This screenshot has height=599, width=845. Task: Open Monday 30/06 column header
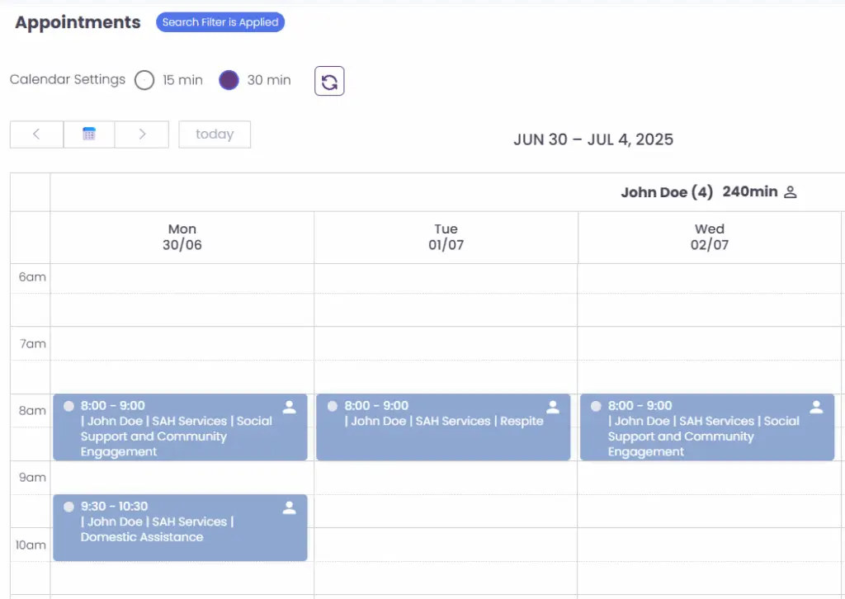click(182, 237)
